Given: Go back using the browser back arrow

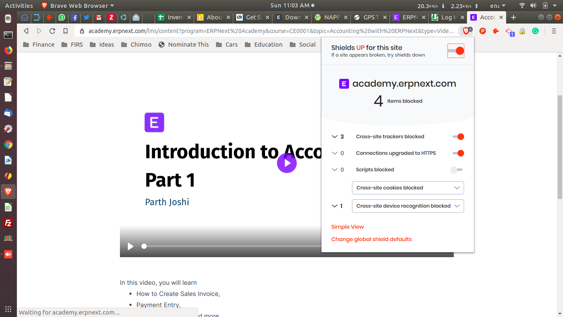Looking at the screenshot, I should (x=26, y=31).
